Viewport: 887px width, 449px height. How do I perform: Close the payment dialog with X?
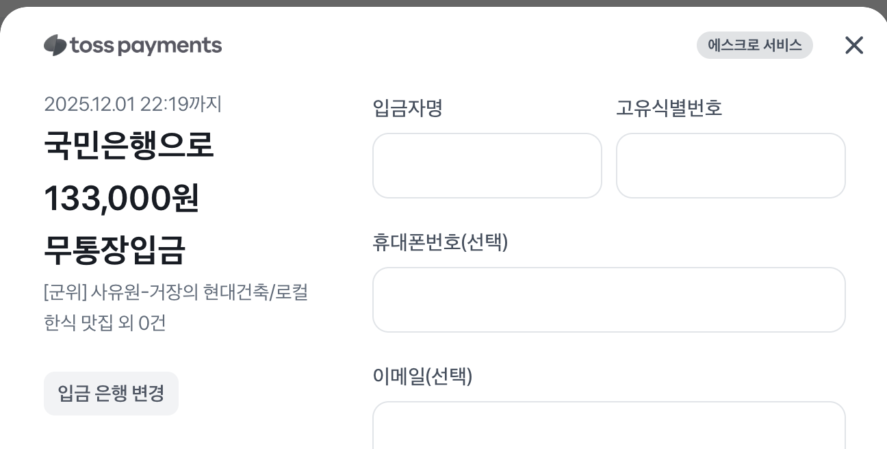(x=853, y=45)
